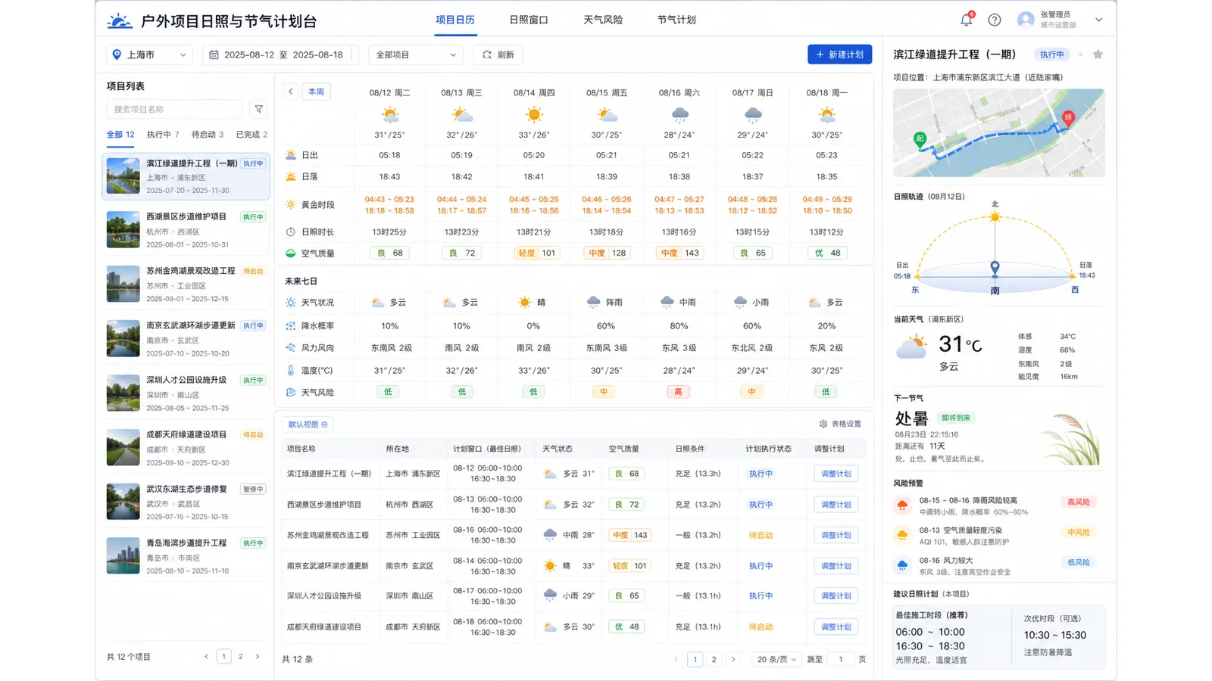This screenshot has height=681, width=1212.
Task: Click the 日出 sunrise row icon
Action: pos(291,155)
